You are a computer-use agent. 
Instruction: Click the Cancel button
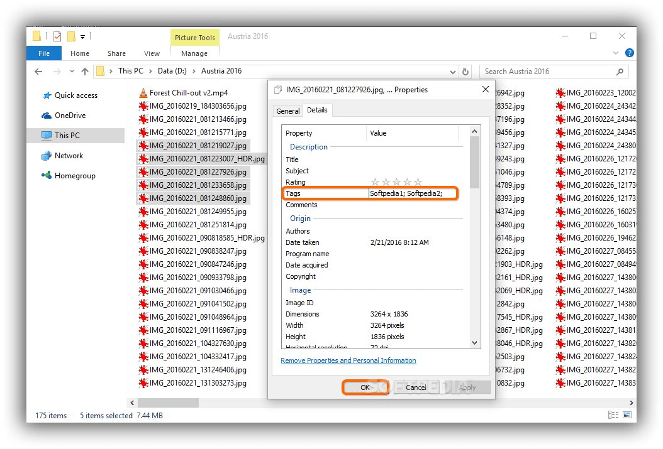pos(416,387)
